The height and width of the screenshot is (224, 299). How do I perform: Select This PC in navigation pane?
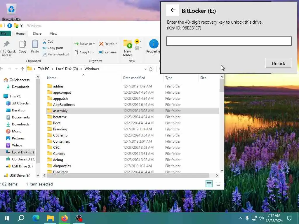[x=15, y=96]
